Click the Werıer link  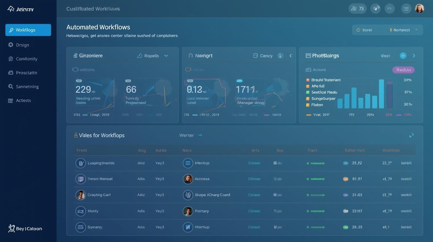pos(187,135)
